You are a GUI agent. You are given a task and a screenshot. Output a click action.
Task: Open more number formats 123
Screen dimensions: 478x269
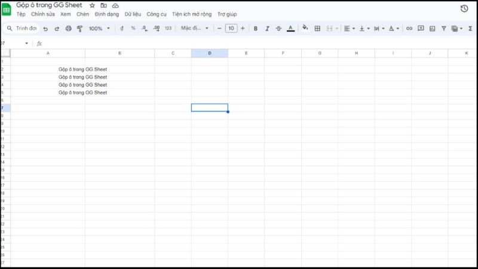168,28
